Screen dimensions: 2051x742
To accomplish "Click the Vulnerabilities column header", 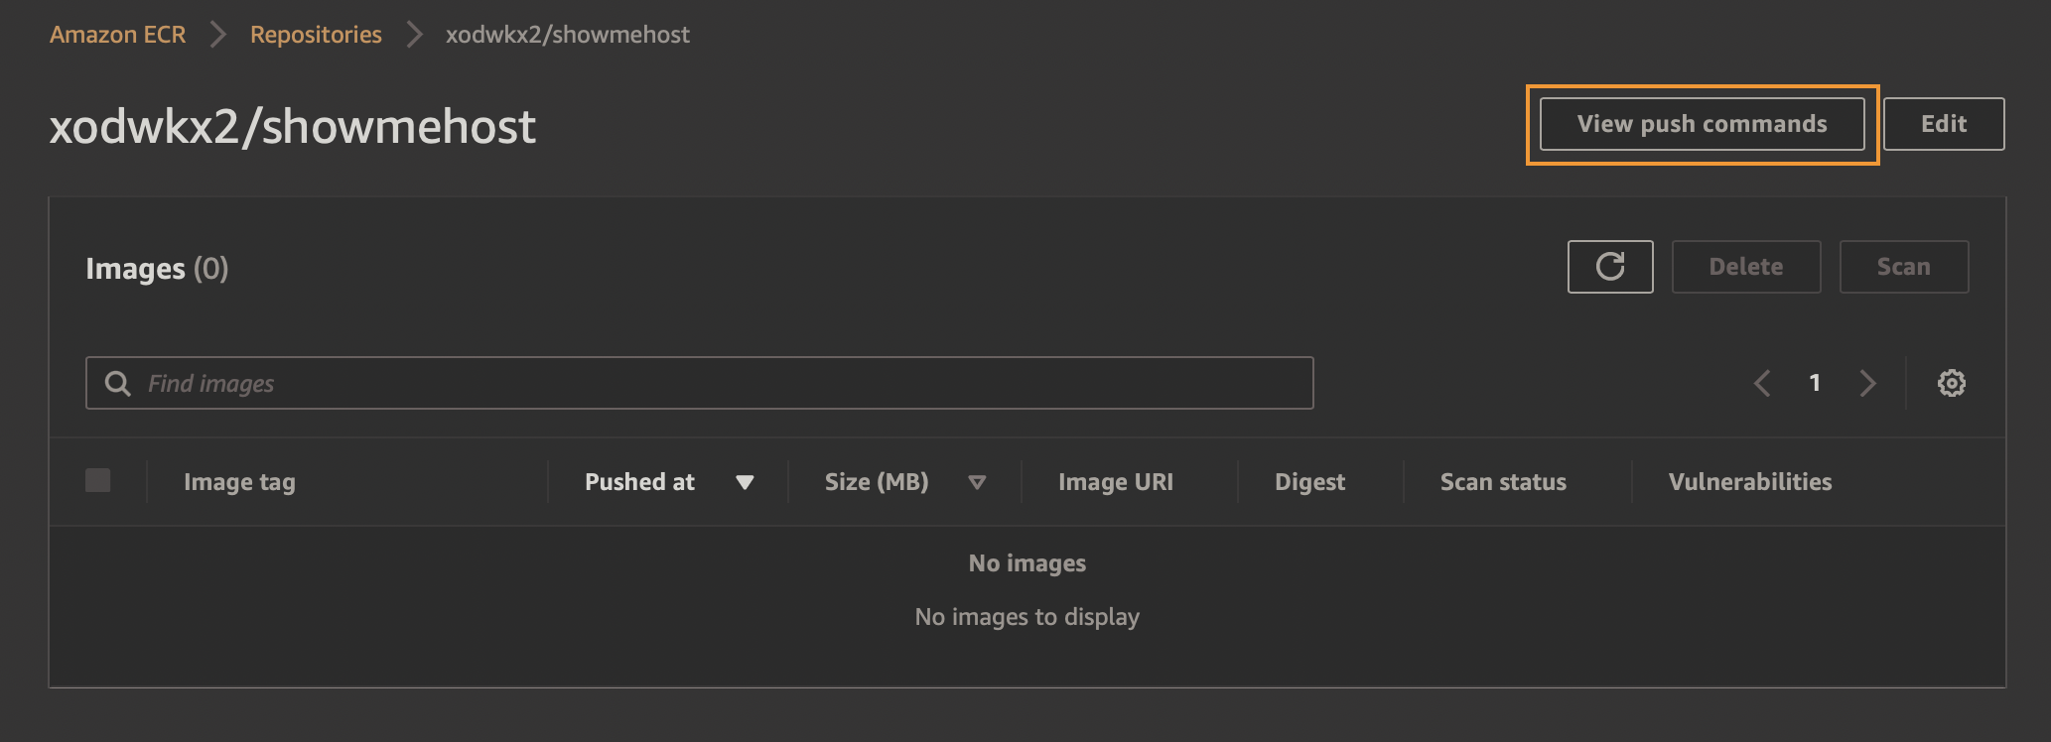I will [x=1750, y=482].
